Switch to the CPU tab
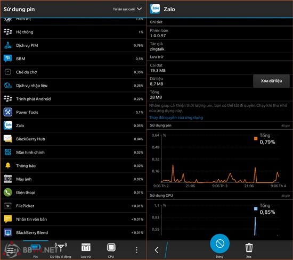The image size is (293, 260). 111,250
